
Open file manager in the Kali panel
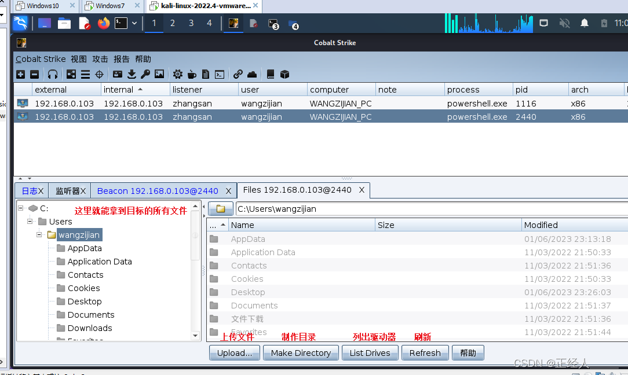pos(64,23)
